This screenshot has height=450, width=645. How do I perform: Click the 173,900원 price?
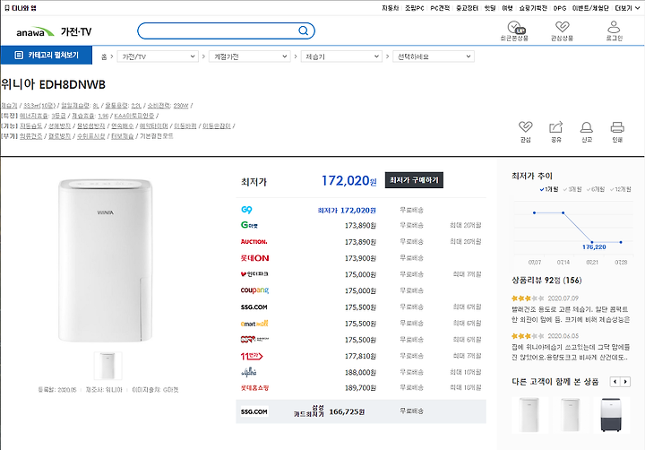[360, 258]
